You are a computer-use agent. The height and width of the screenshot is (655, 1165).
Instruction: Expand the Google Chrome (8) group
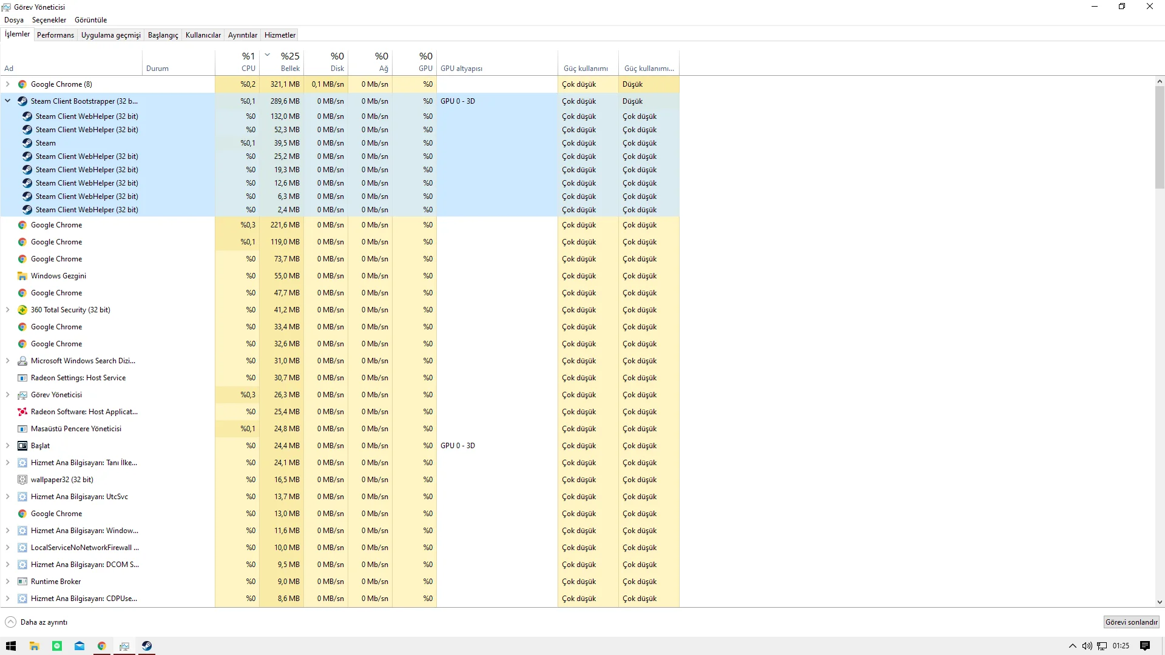pos(8,84)
